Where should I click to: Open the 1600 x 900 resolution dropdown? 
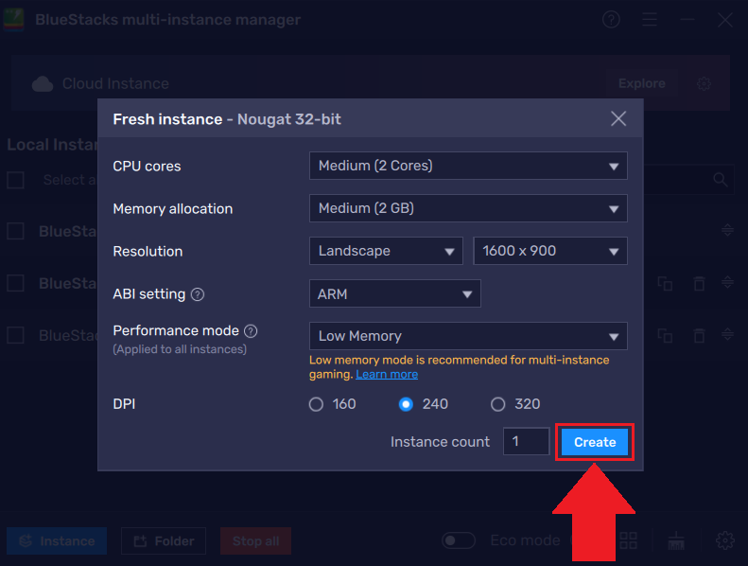point(550,251)
